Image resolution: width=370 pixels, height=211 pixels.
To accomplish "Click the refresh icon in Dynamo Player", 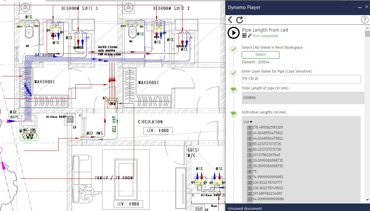I will click(x=239, y=20).
